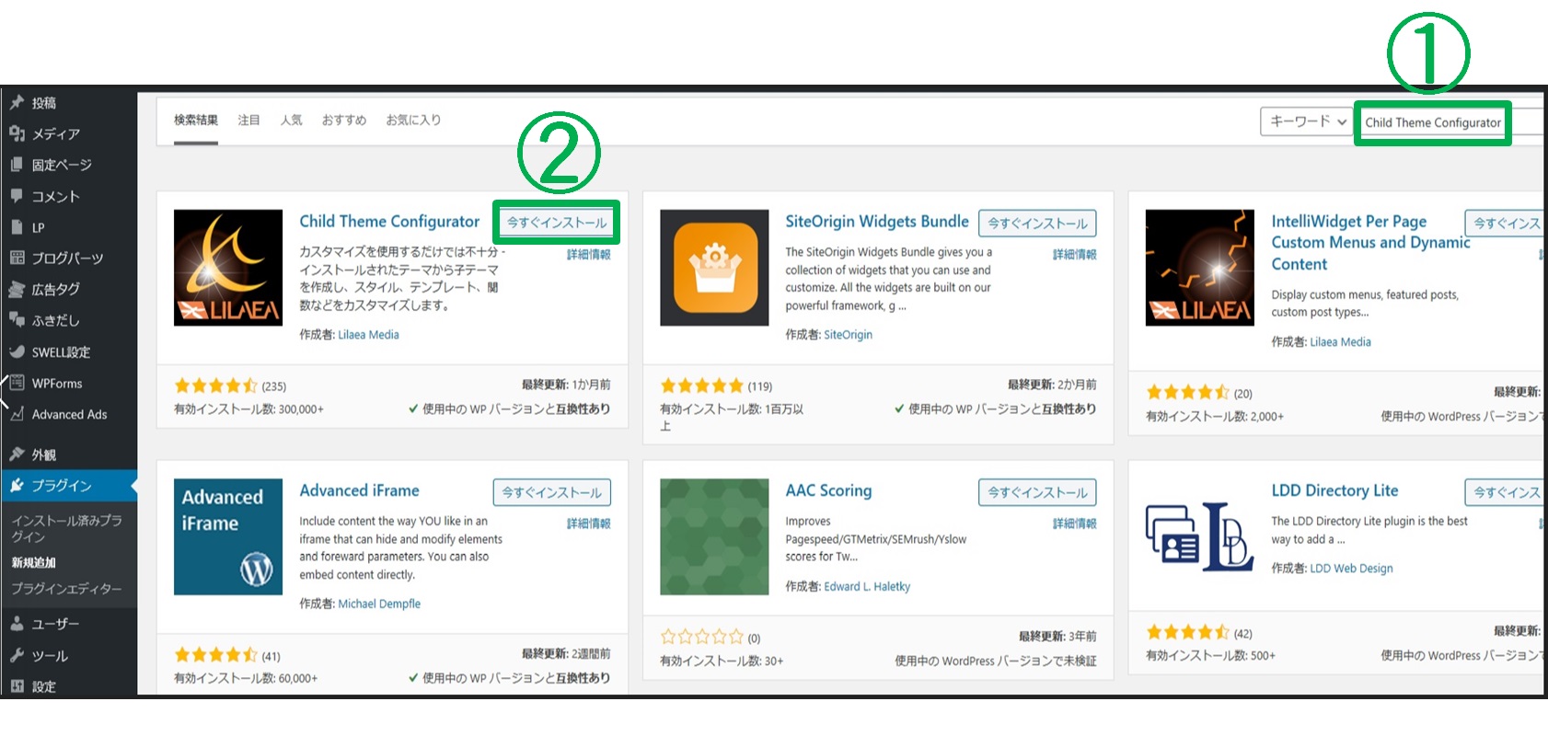Switch to the おすすめ tab

(x=343, y=121)
